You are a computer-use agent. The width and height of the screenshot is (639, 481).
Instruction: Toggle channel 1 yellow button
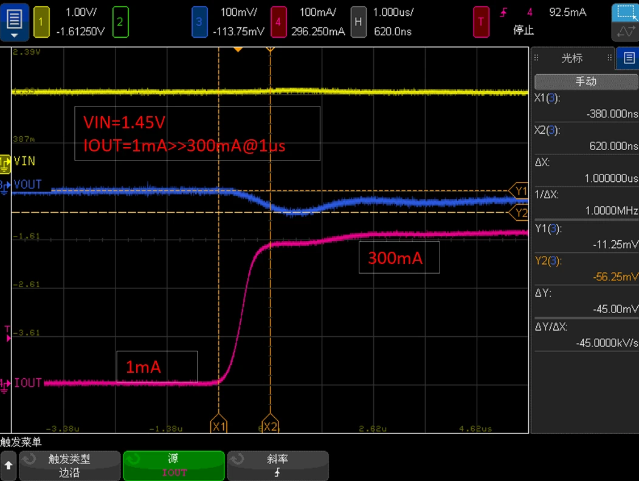pos(41,22)
